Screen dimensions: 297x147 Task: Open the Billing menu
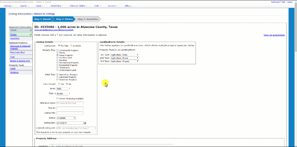coord(128,6)
